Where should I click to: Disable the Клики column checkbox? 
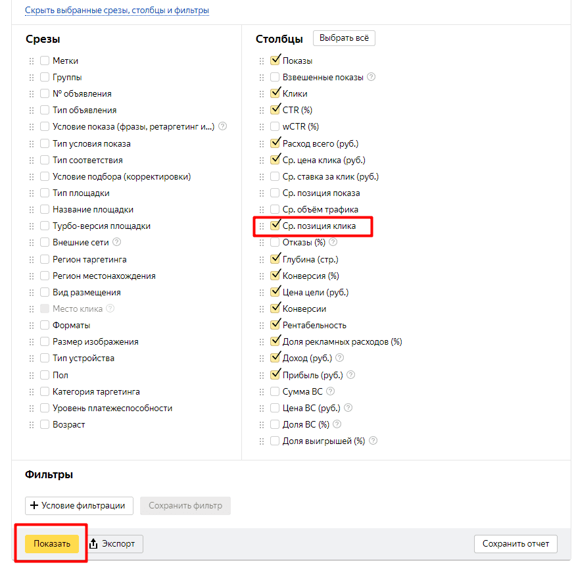(x=275, y=93)
